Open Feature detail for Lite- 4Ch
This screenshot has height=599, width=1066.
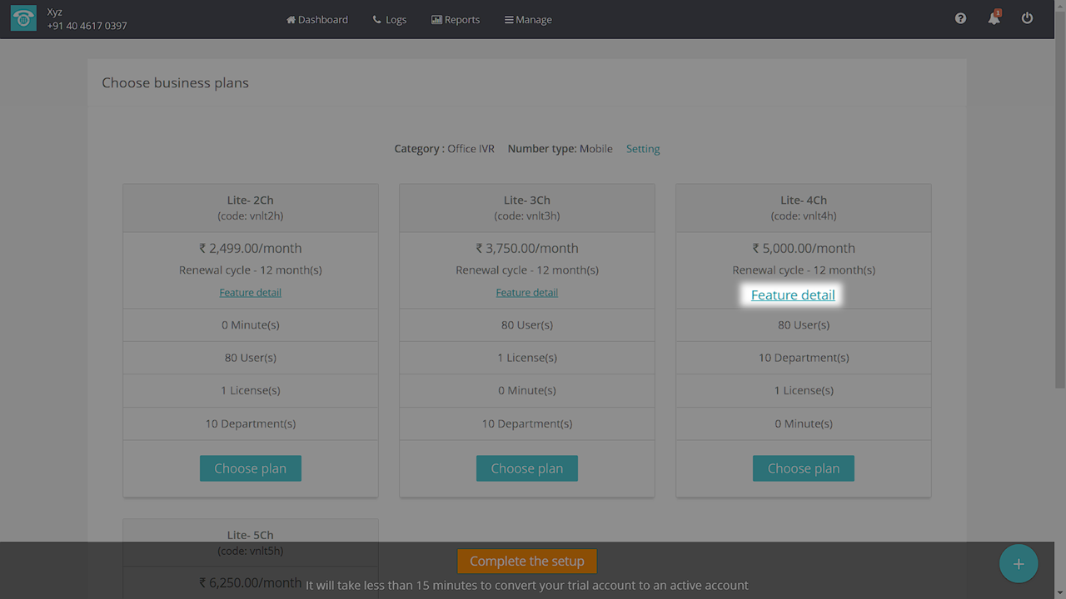tap(793, 295)
